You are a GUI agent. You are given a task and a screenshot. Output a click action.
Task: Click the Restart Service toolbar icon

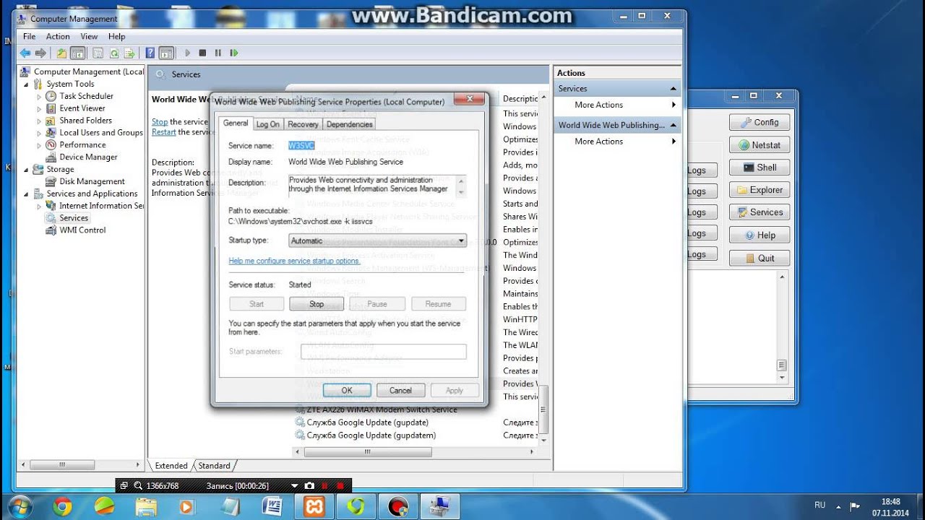point(233,53)
